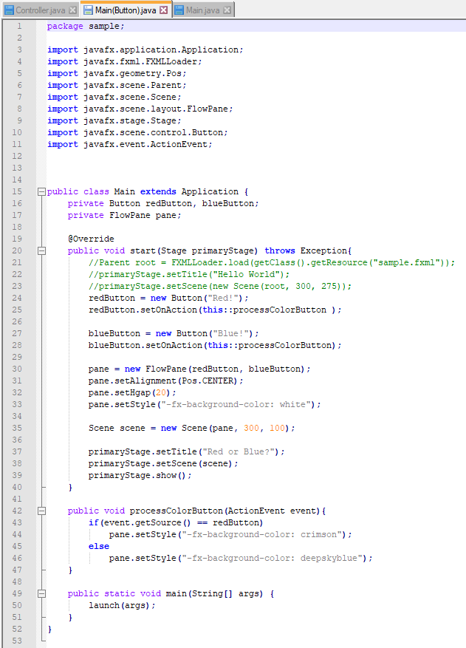Screen dimensions: 466x648
Task: Click 'import javafx.stage.Stage;' line
Action: pos(114,121)
